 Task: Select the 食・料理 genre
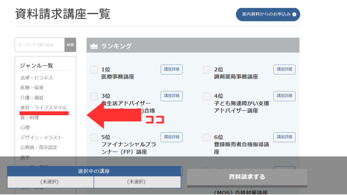click(x=29, y=118)
